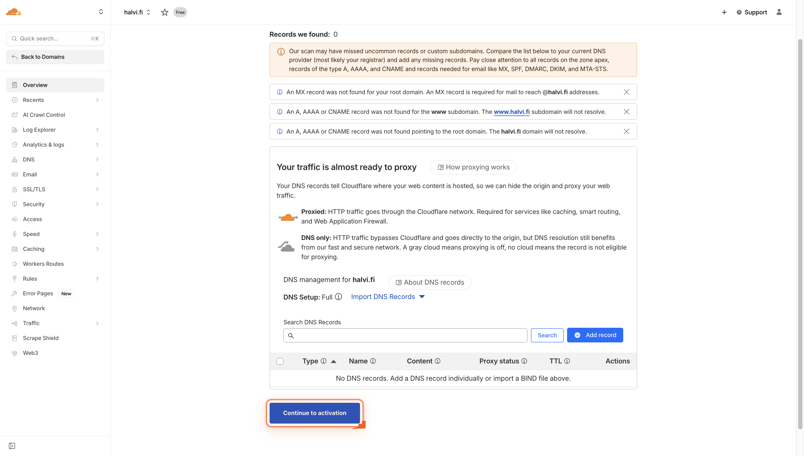Viewport: 804px width, 456px height.
Task: Click the Add record button
Action: pos(595,335)
